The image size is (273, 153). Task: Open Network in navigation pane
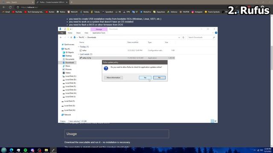67,115
